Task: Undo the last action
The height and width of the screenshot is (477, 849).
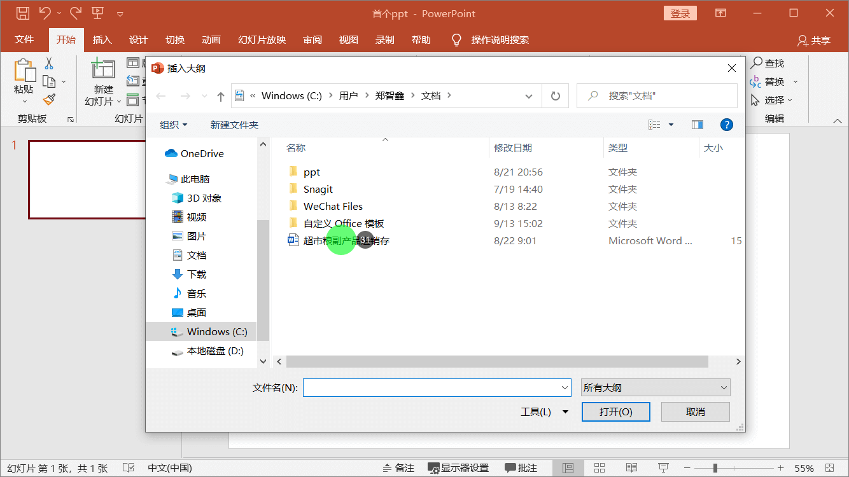Action: (45, 13)
